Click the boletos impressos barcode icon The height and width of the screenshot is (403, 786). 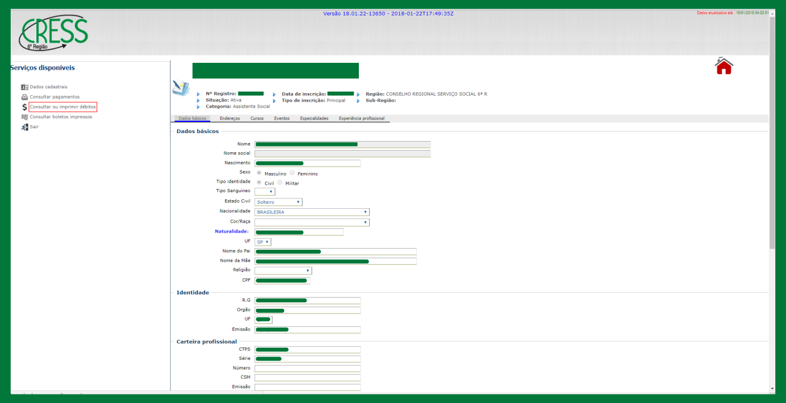[x=25, y=117]
